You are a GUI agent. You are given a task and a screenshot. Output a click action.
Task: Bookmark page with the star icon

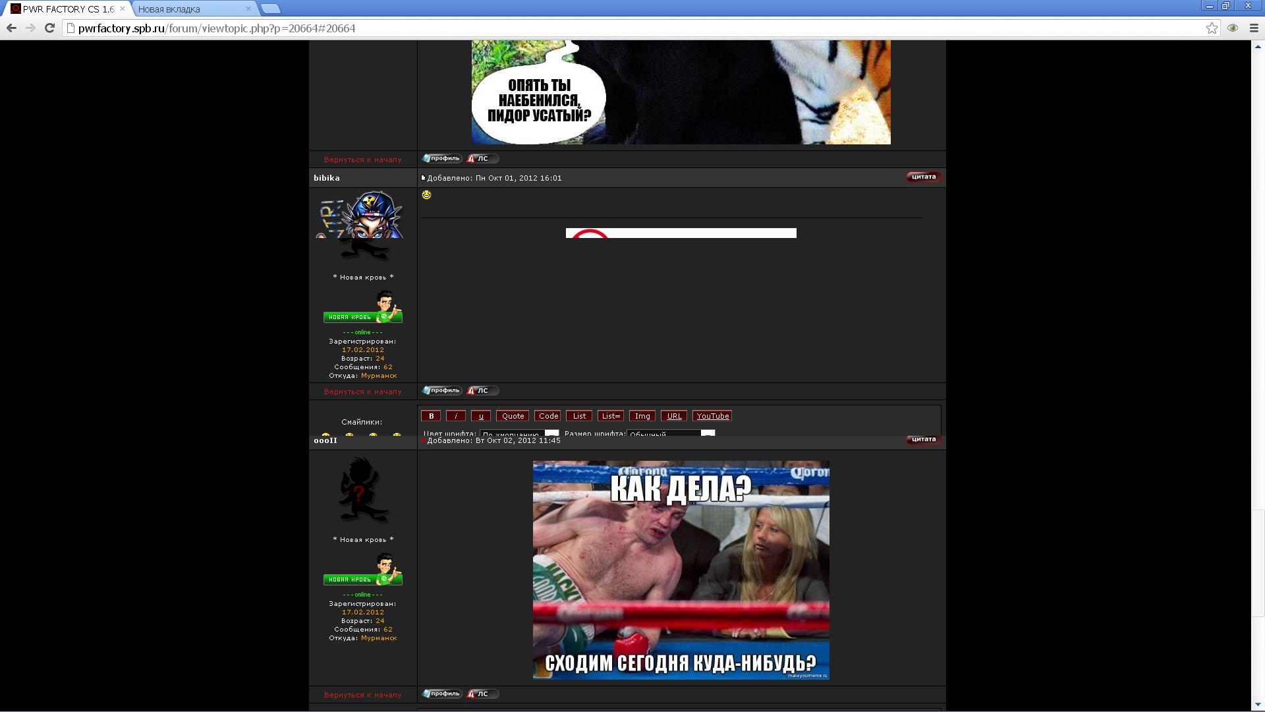click(1212, 28)
